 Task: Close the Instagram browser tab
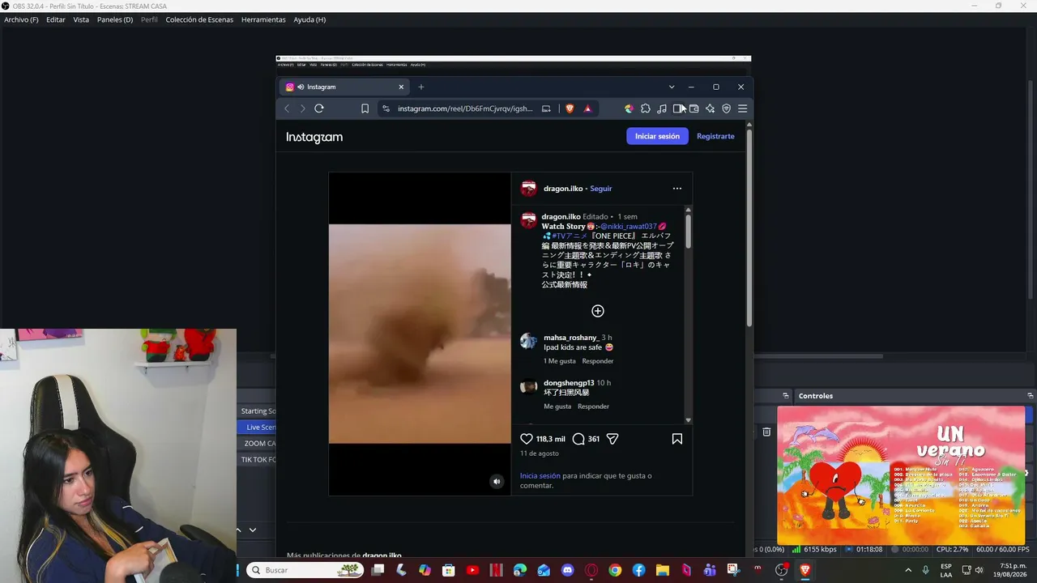401,87
